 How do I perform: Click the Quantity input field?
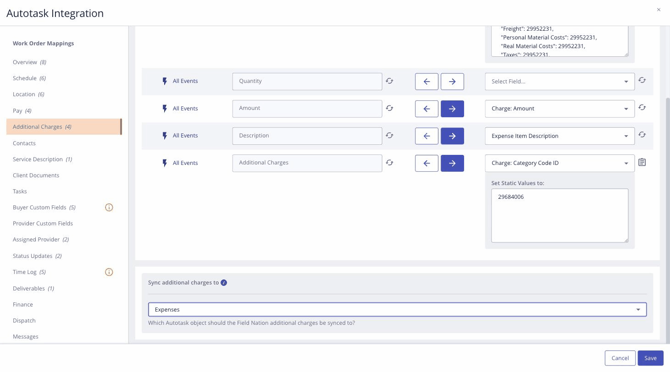(307, 82)
